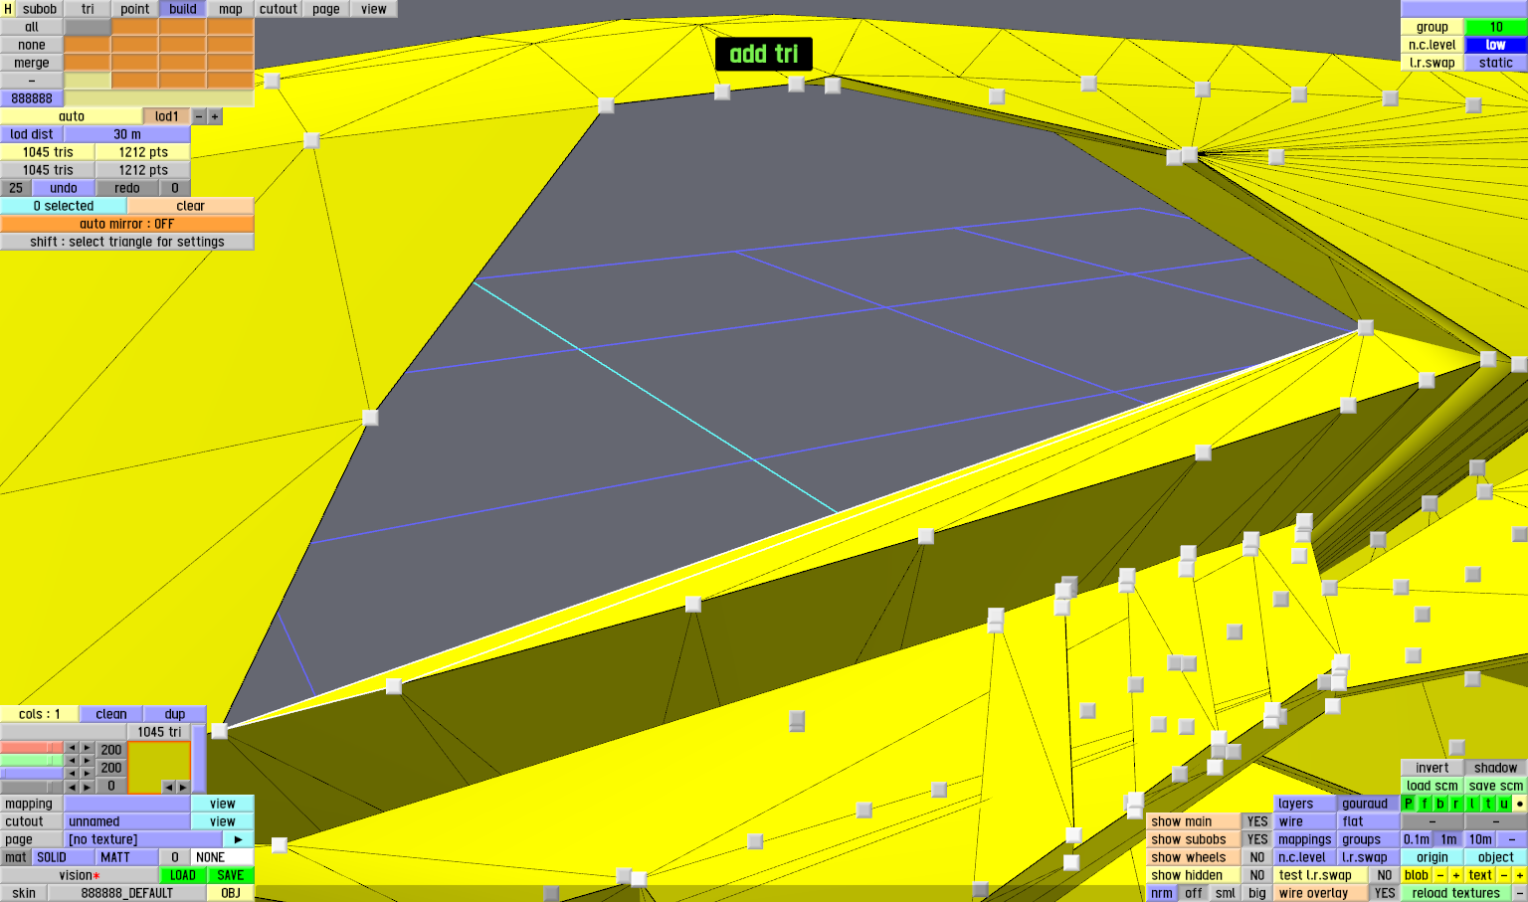Click the dot button after u
This screenshot has height=902, width=1528.
coord(1520,804)
